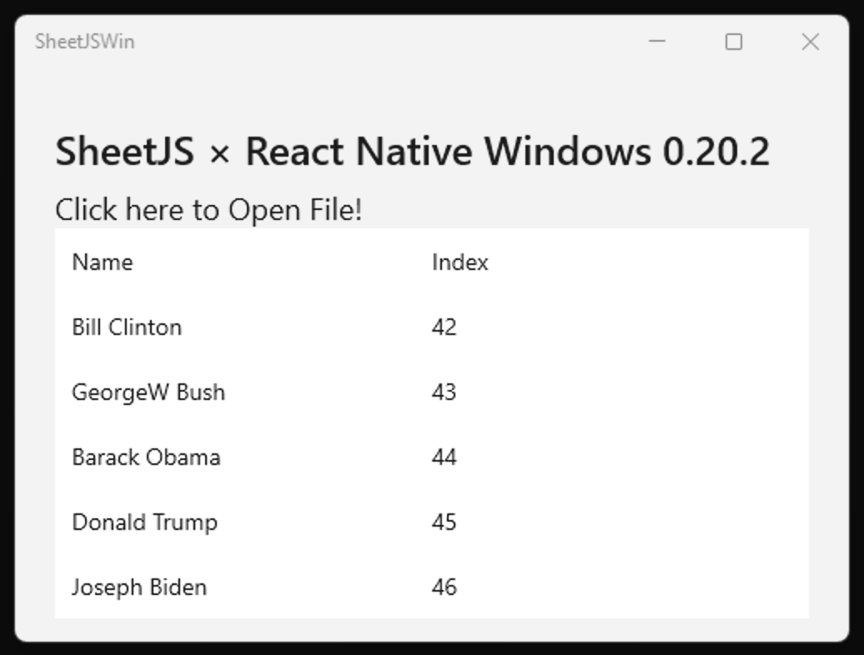
Task: Minimize the SheetJSWin window
Action: (657, 42)
